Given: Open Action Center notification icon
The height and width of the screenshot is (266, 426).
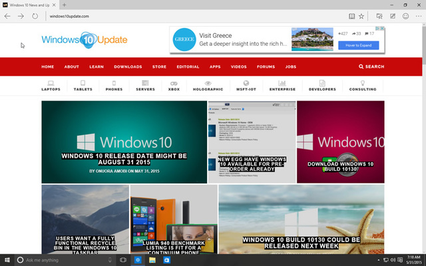Looking at the screenshot, I should pyautogui.click(x=400, y=260).
